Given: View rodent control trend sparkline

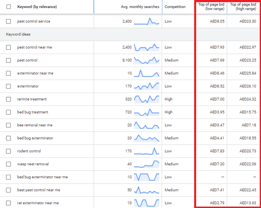Looking at the screenshot, I should click(x=147, y=151).
